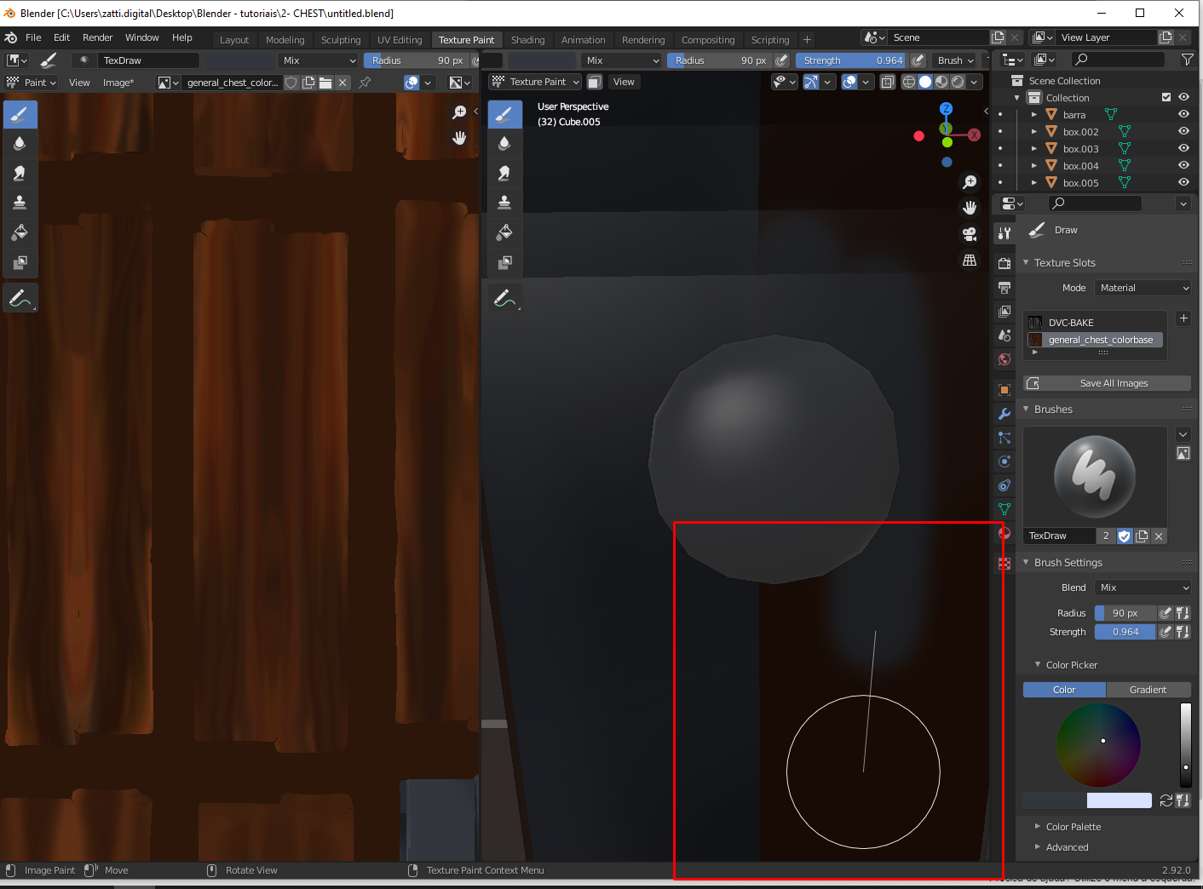Viewport: 1203px width, 889px height.
Task: Toggle pressure sensitivity for Strength in Brush Settings
Action: coord(1166,632)
